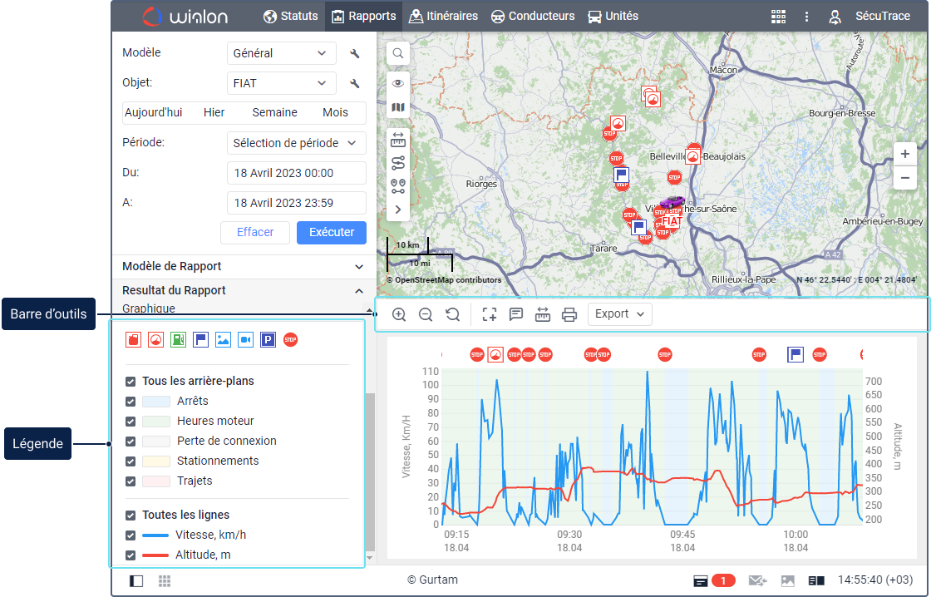This screenshot has height=597, width=931.
Task: Click the map search magnifier icon
Action: (398, 53)
